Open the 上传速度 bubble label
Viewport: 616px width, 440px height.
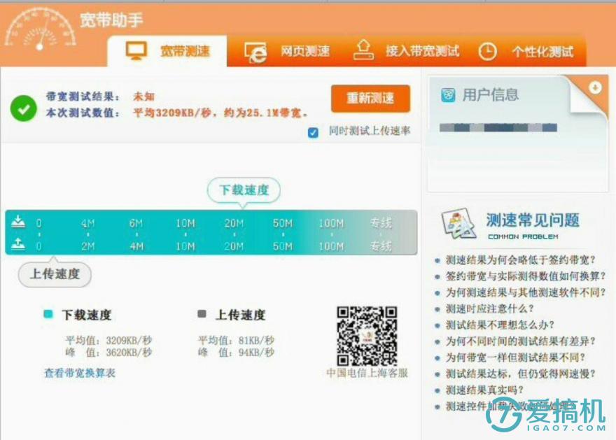click(54, 275)
